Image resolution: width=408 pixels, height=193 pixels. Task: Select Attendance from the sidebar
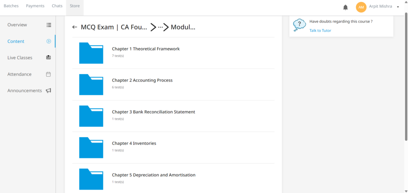click(19, 74)
